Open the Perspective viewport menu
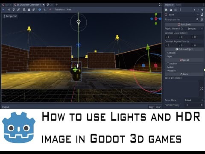205x154 pixels. point(10,16)
